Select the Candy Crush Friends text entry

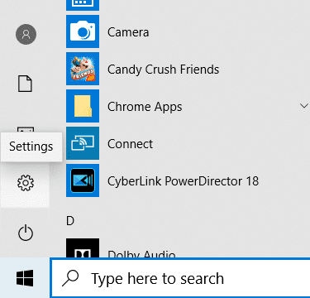pos(164,70)
